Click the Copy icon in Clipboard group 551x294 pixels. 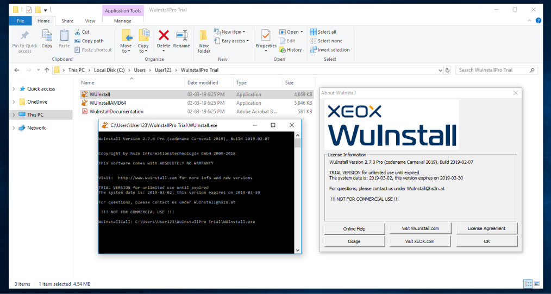pos(47,35)
